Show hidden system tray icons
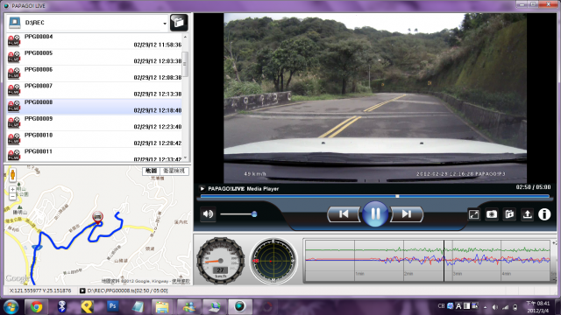This screenshot has width=561, height=315. 485,307
